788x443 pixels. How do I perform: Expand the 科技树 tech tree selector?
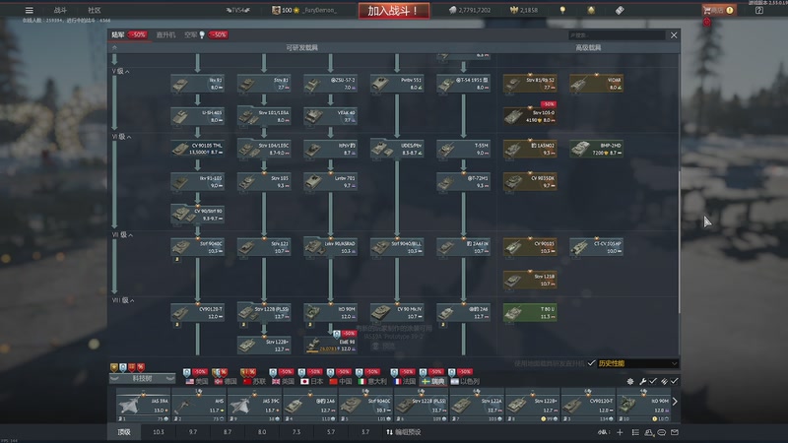coord(142,378)
